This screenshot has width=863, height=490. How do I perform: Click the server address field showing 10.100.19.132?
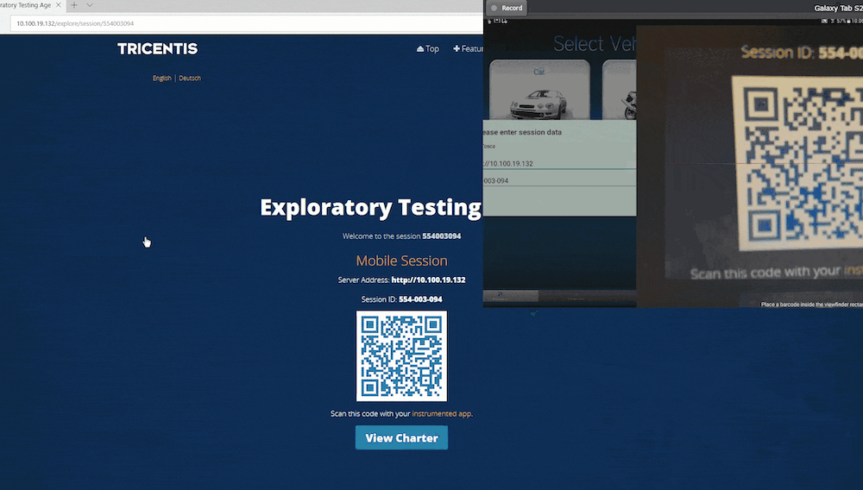pyautogui.click(x=559, y=163)
